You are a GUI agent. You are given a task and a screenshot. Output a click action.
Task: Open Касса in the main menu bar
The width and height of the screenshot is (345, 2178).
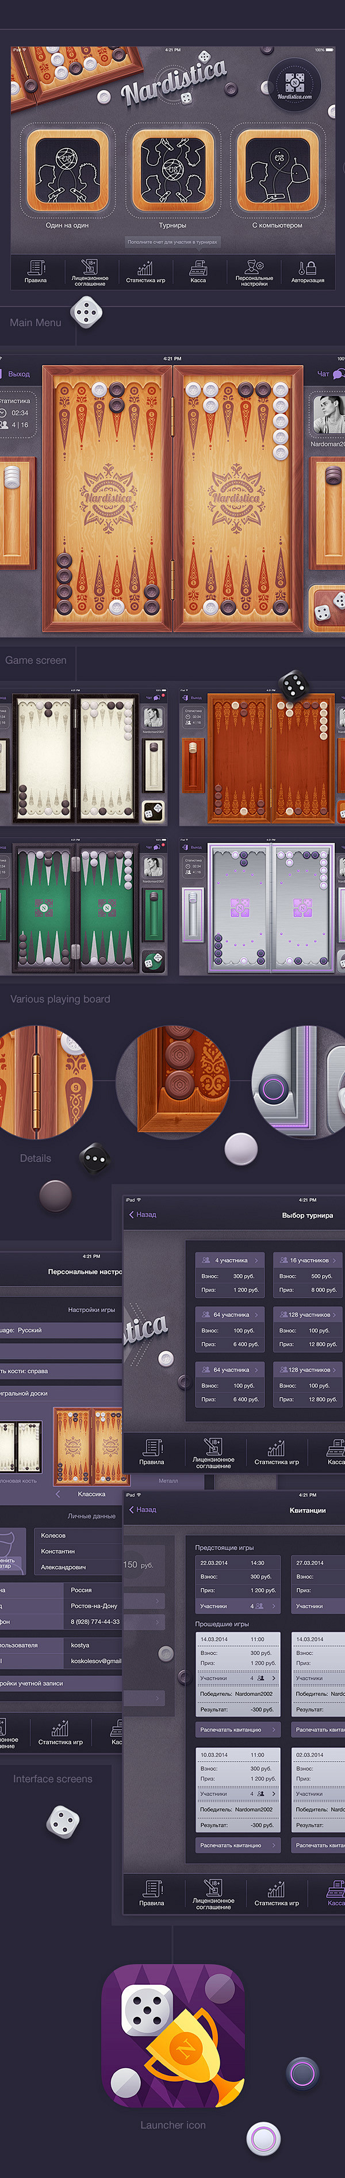tap(198, 272)
